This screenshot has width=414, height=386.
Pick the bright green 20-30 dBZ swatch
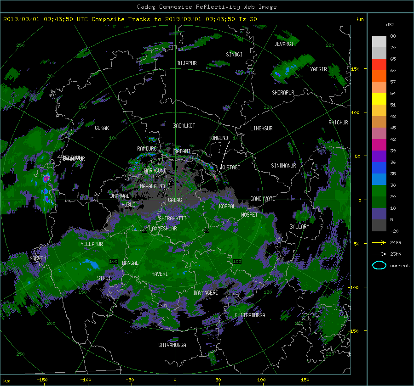pyautogui.click(x=379, y=190)
